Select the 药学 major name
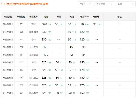Screen dimensions: 137x98 34,62
